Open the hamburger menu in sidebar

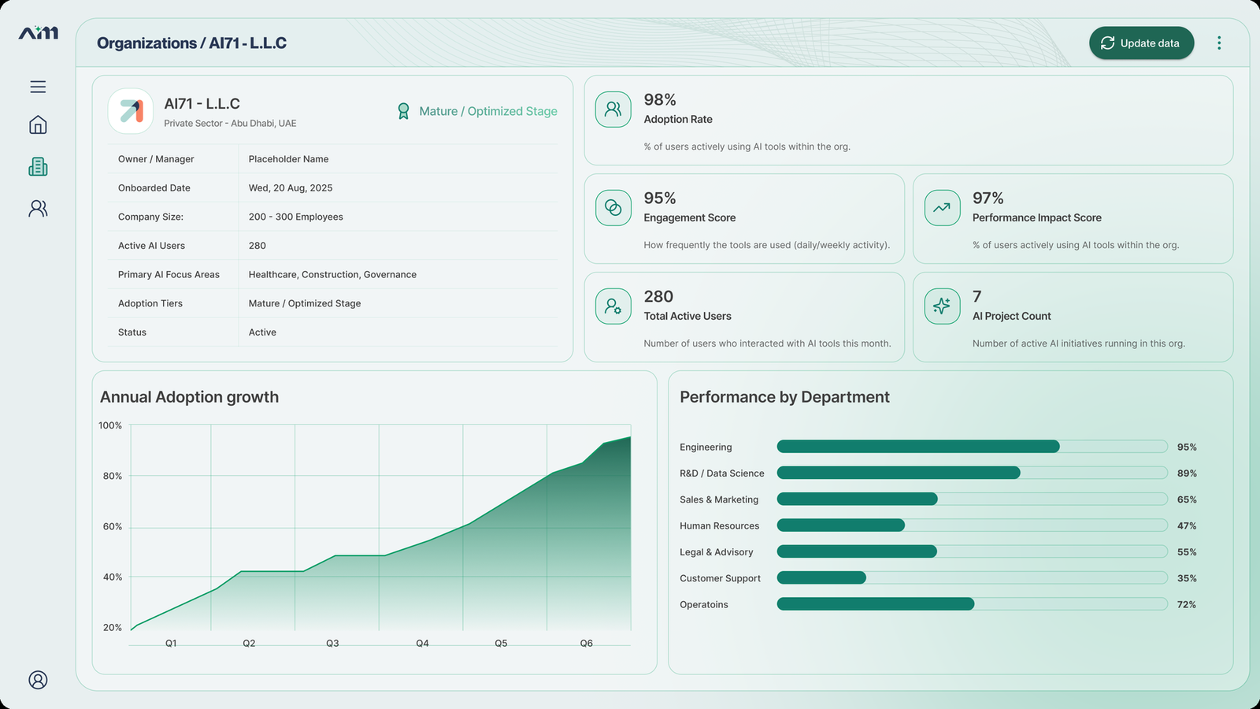click(x=38, y=87)
